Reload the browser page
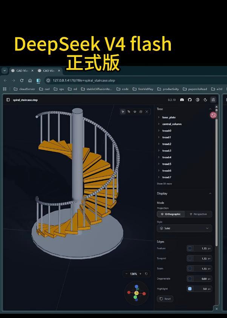Image resolution: width=227 pixels, height=318 pixels. point(22,80)
